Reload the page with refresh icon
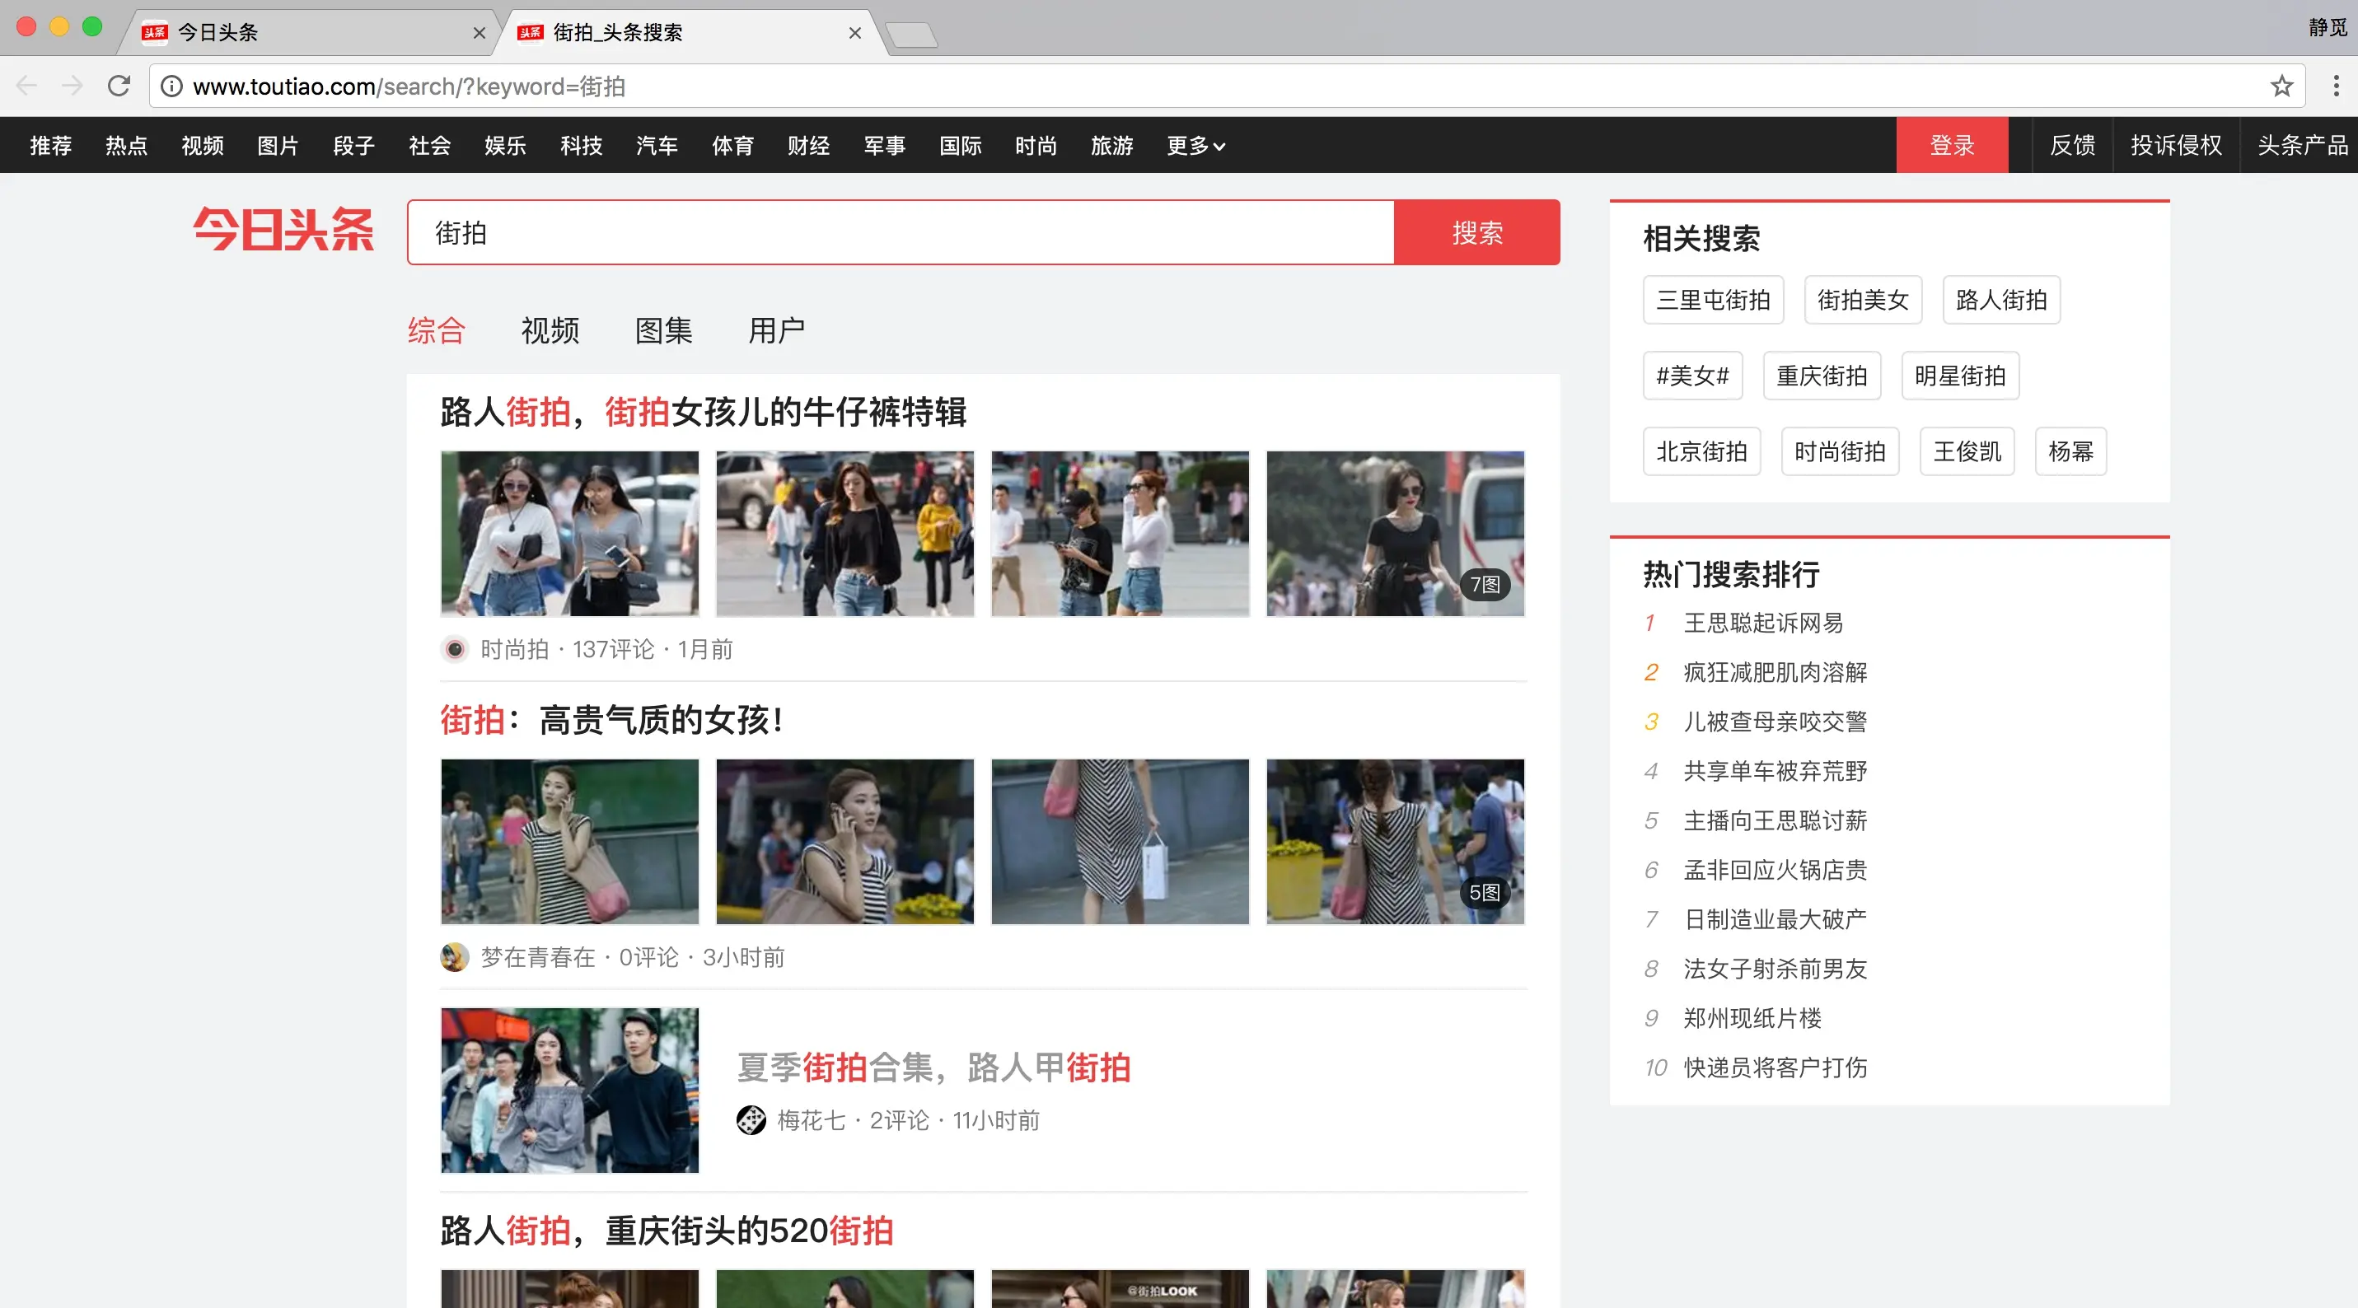This screenshot has width=2358, height=1308. [x=119, y=86]
